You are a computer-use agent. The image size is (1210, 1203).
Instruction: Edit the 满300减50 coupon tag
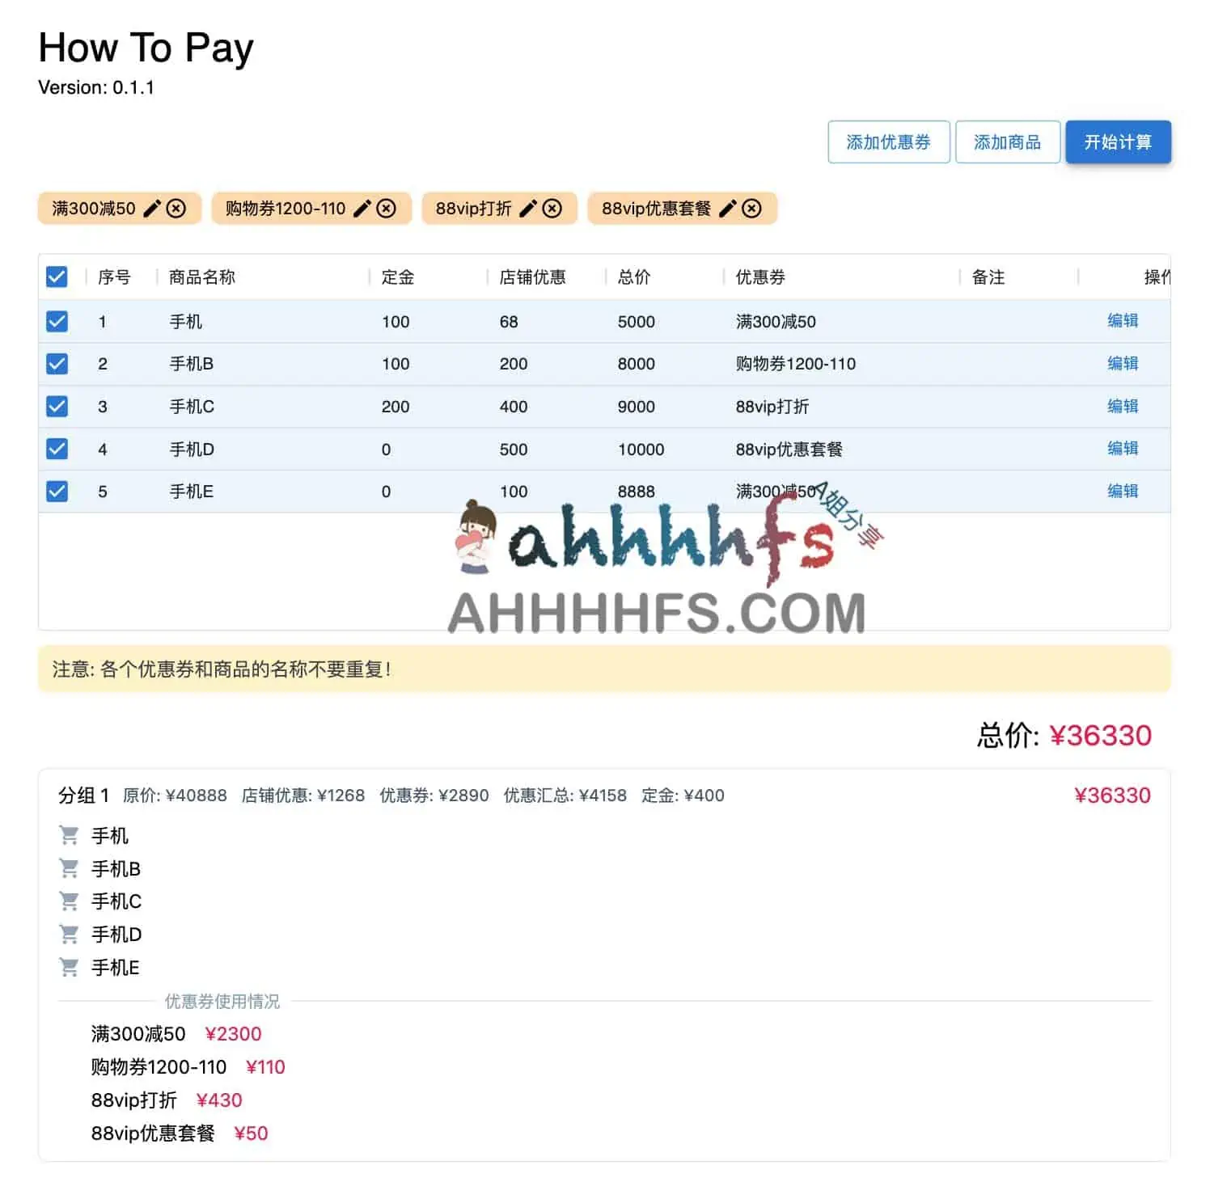(x=150, y=208)
